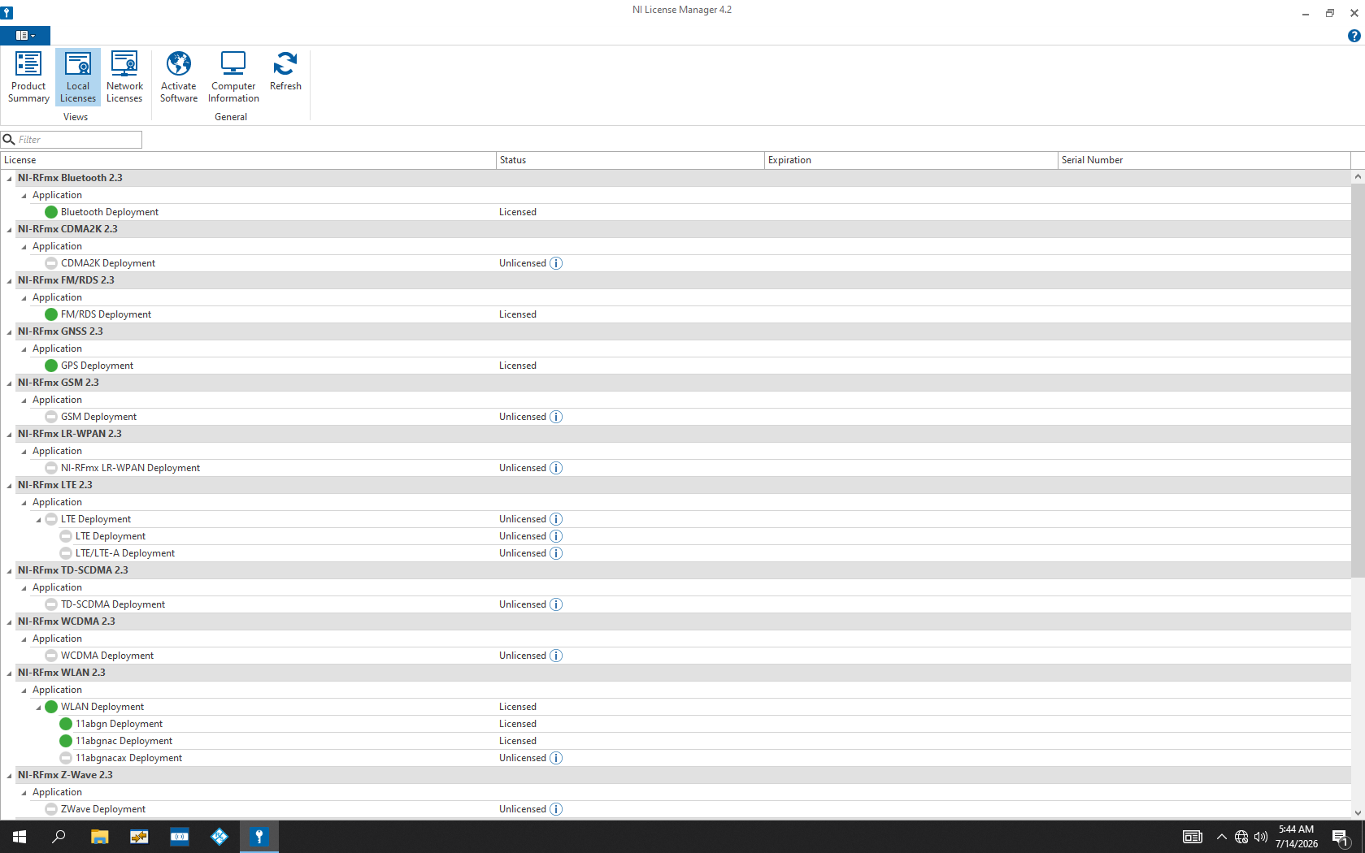Open the volume control in system tray
Viewport: 1365px width, 853px height.
[1261, 837]
